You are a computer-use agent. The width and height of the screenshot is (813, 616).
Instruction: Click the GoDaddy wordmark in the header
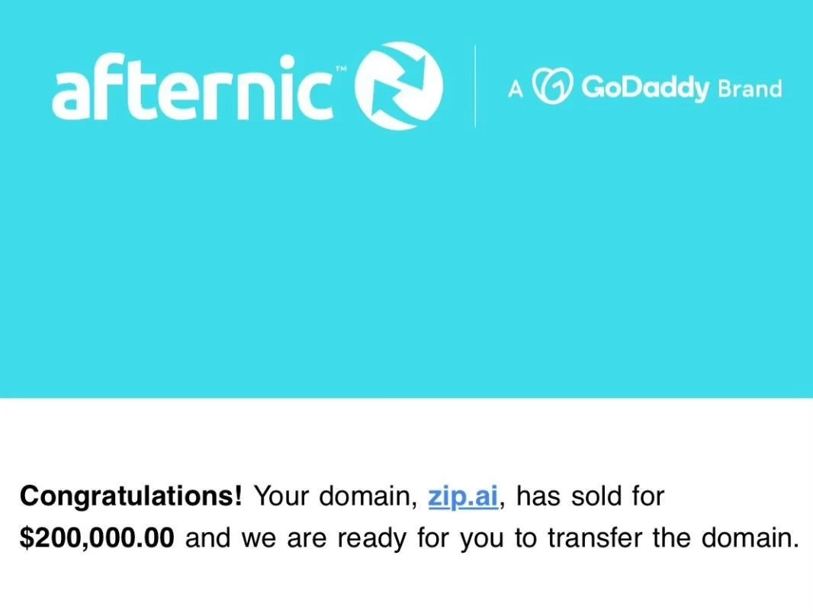644,87
